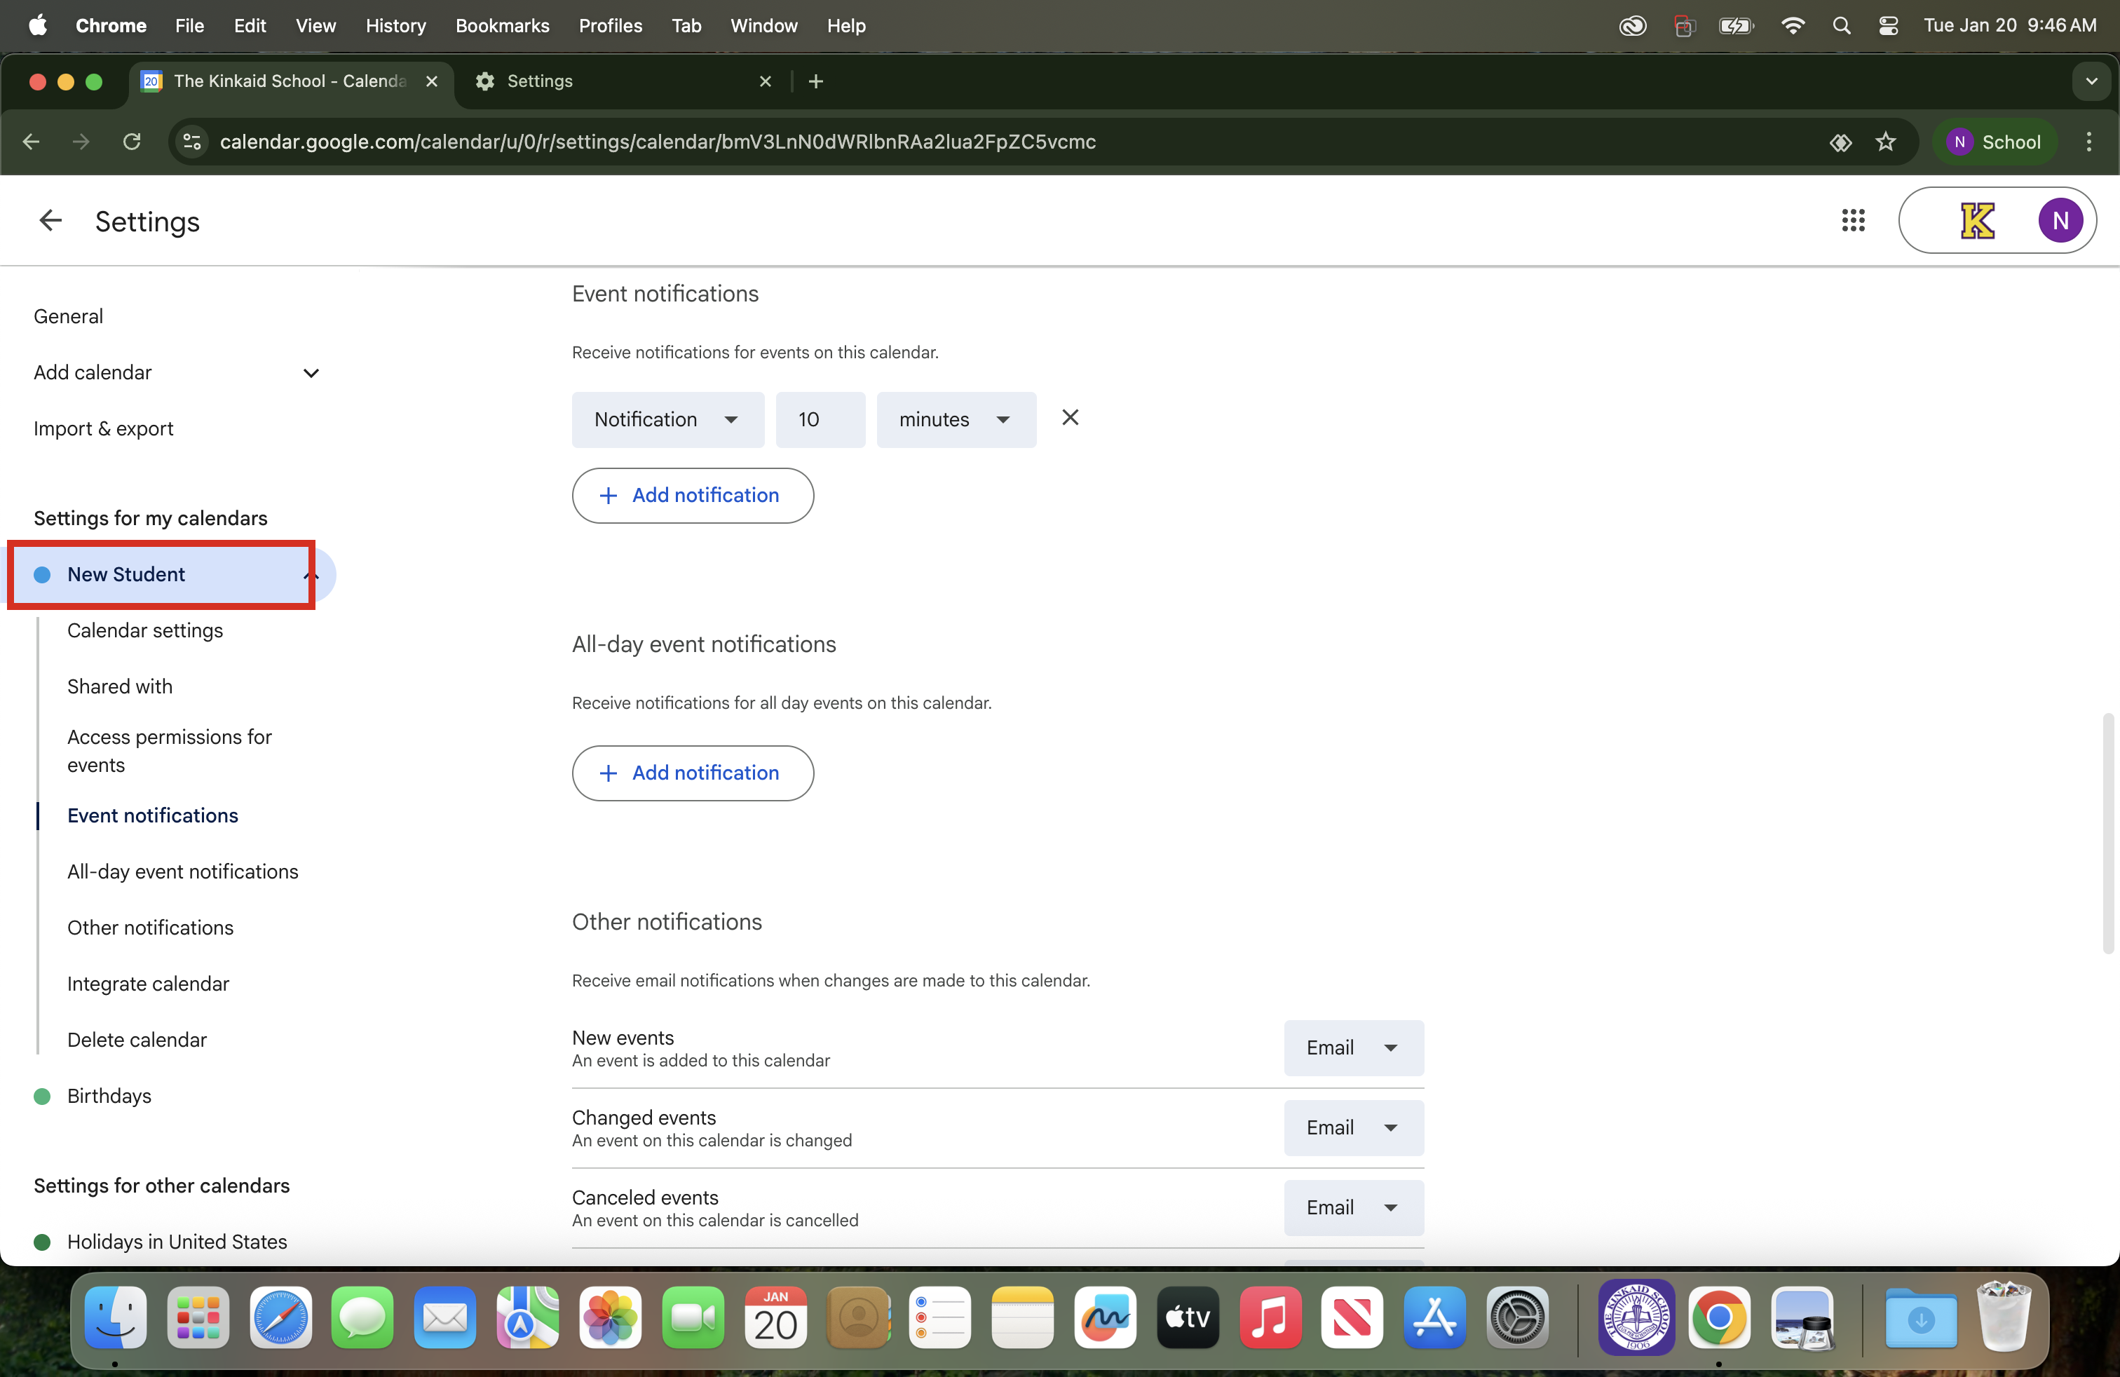The image size is (2120, 1377).
Task: Open the N account avatar
Action: coord(2060,220)
